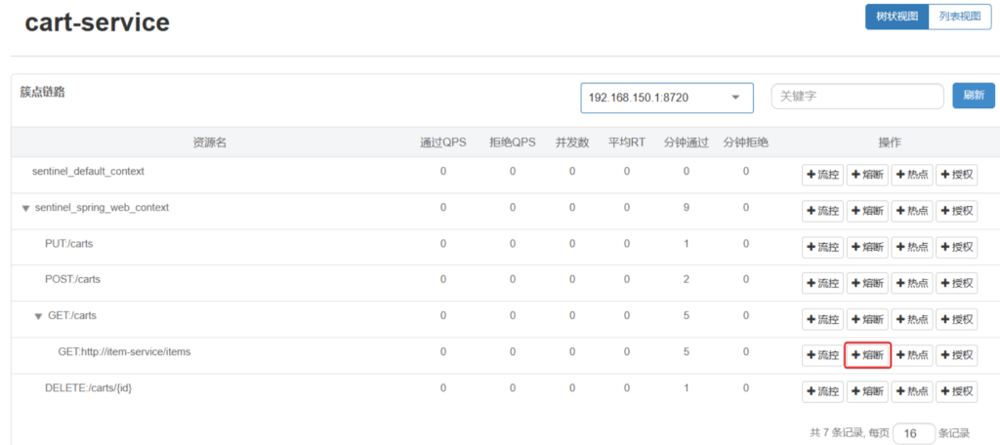Click 熔断 button for GET:http://item-service/items
1000x445 pixels.
[868, 355]
